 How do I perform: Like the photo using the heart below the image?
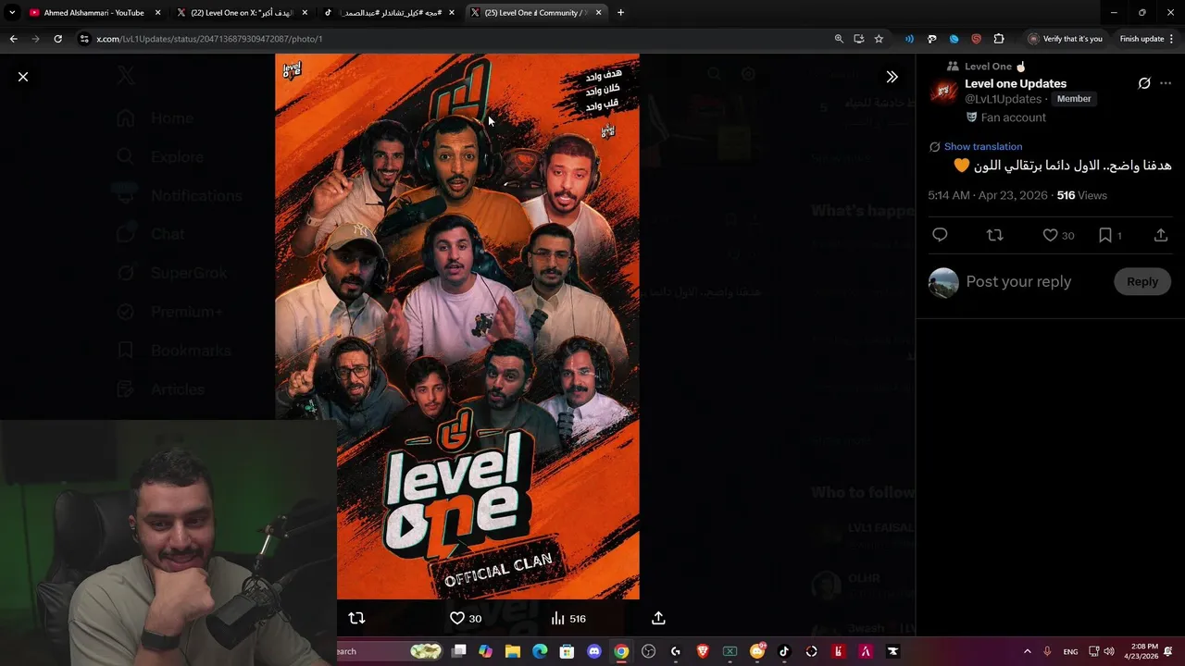tap(456, 618)
